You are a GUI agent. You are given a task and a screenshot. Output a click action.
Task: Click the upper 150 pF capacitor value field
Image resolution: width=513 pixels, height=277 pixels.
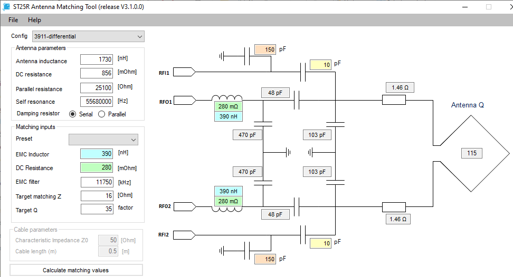pos(265,50)
